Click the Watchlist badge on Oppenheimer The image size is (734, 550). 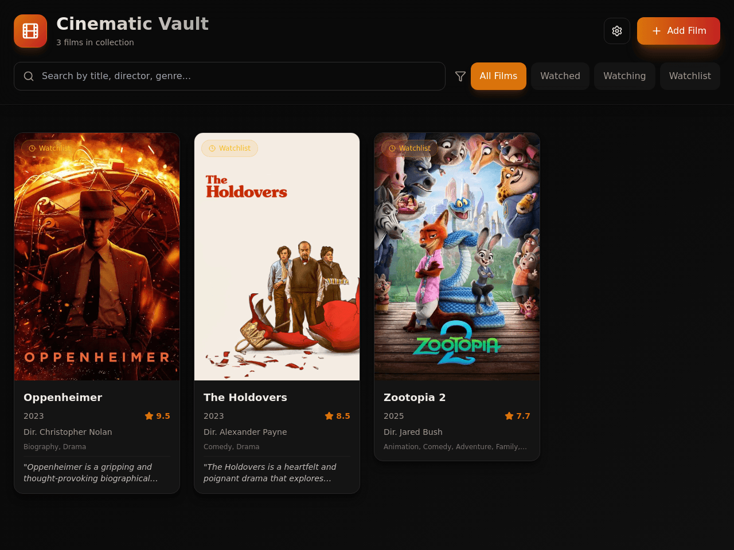click(49, 148)
